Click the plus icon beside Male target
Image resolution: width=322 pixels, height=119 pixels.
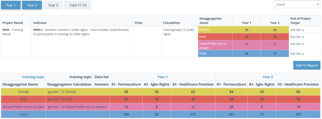[x=303, y=37]
